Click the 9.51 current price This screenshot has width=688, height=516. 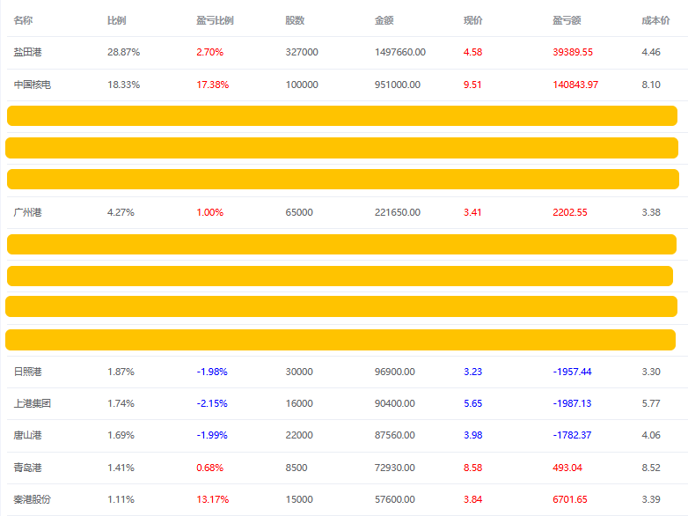pyautogui.click(x=472, y=85)
